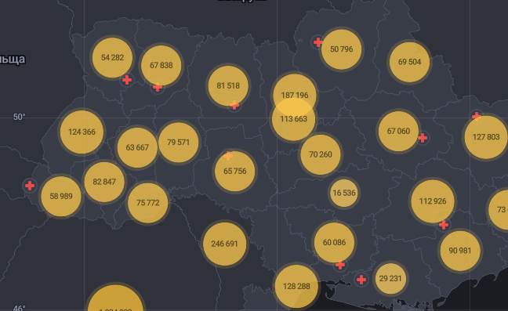Select red cross left of 58 989 bubble
Screen dimensions: 508x311
click(x=30, y=186)
